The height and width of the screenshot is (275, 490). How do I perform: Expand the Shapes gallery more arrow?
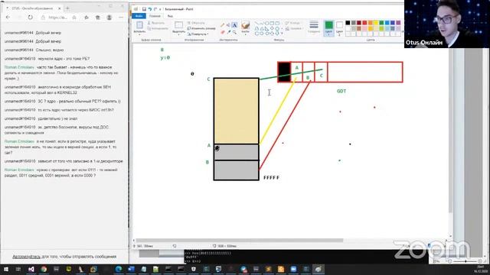point(282,34)
